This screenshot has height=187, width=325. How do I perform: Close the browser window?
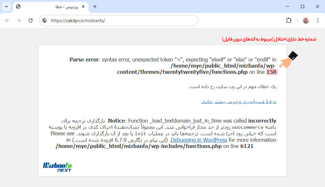pos(317,7)
